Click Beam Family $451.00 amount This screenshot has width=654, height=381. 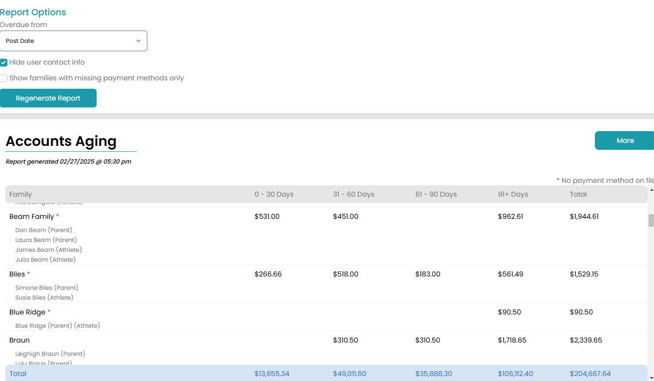345,216
